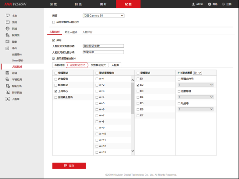The height and width of the screenshot is (179, 239).
Task: Switch to the 陌生人模式 tab
Action: click(x=71, y=32)
